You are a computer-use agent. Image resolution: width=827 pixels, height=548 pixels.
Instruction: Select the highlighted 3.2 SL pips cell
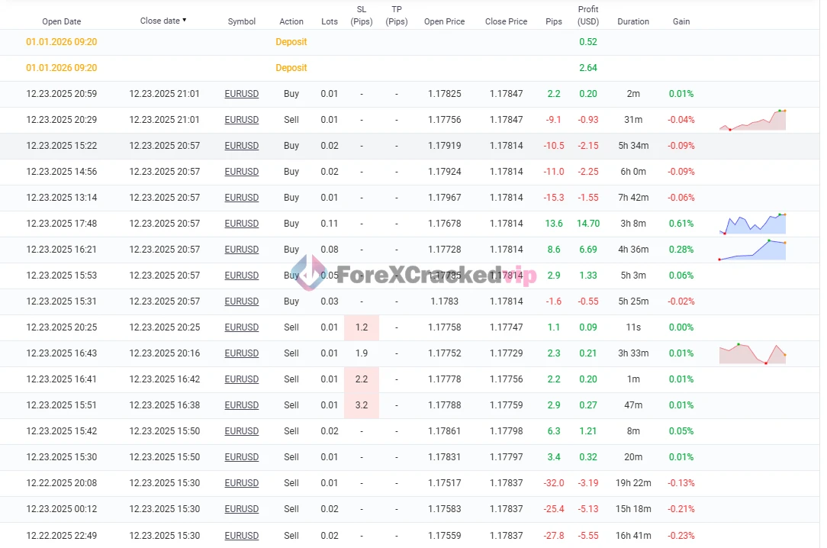tap(362, 405)
